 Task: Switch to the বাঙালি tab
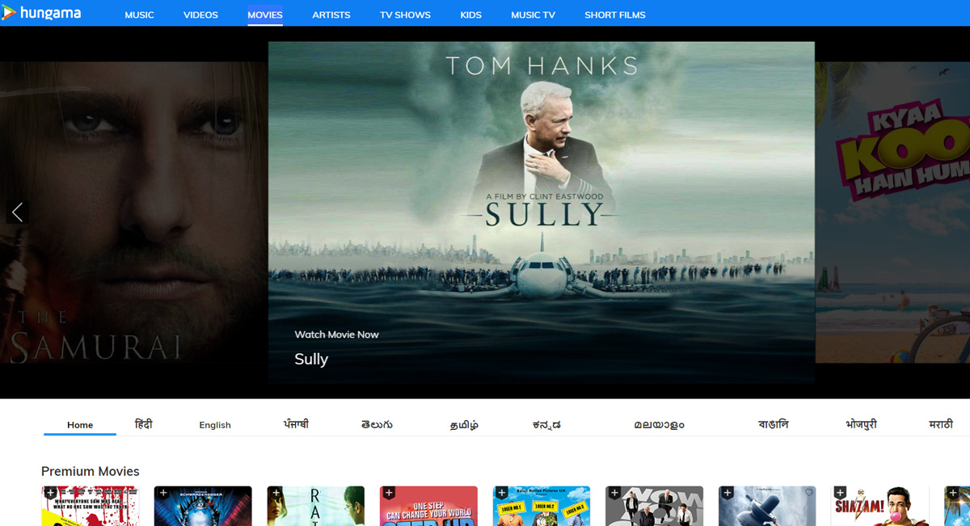coord(773,424)
